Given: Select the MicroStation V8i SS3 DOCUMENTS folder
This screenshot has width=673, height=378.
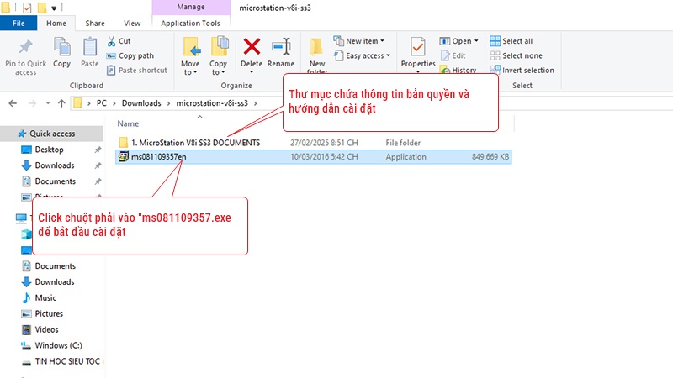Looking at the screenshot, I should (195, 143).
